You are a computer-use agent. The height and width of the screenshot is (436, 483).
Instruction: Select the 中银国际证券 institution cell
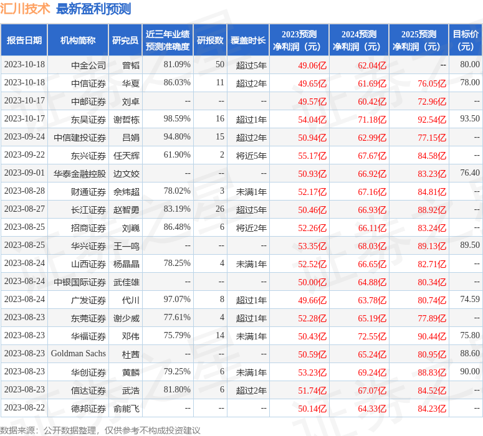pyautogui.click(x=80, y=282)
